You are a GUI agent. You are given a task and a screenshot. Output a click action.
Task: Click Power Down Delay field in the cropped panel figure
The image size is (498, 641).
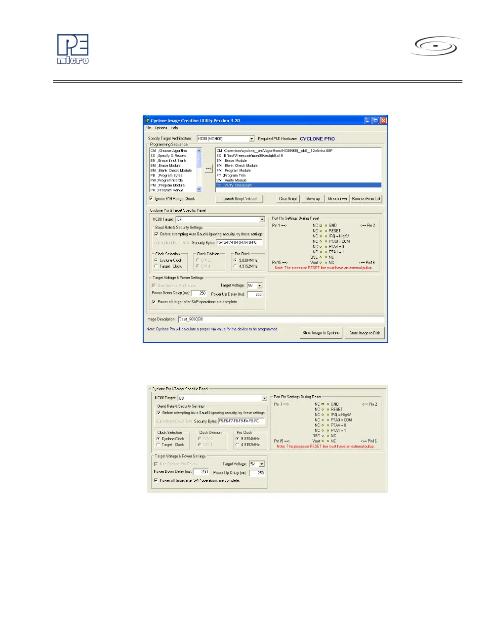pos(201,472)
